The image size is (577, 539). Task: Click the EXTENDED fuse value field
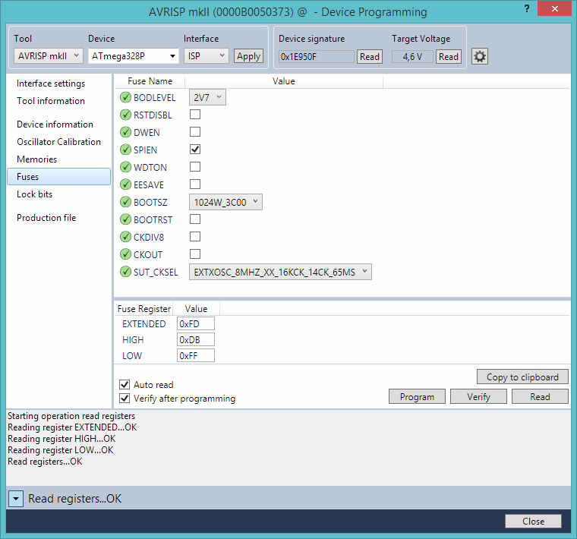pos(195,323)
